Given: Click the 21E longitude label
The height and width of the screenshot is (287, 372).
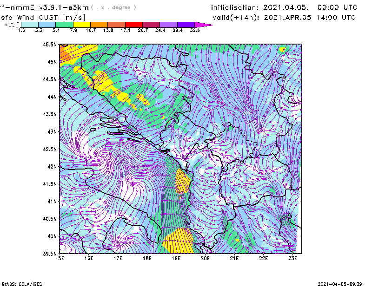Looking at the screenshot, I should pyautogui.click(x=234, y=258).
